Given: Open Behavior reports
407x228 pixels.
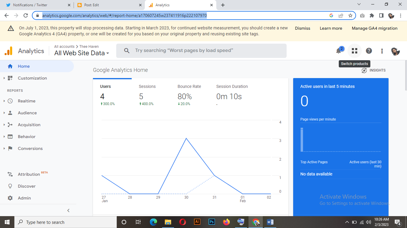Looking at the screenshot, I should point(27,137).
